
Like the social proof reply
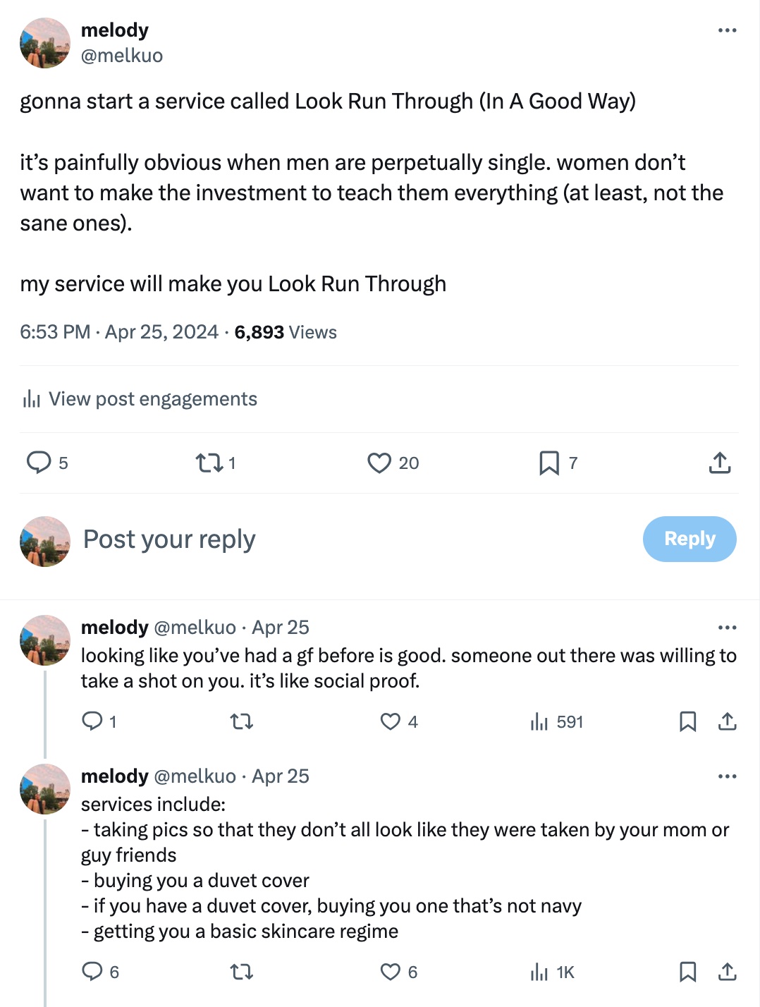click(x=391, y=721)
